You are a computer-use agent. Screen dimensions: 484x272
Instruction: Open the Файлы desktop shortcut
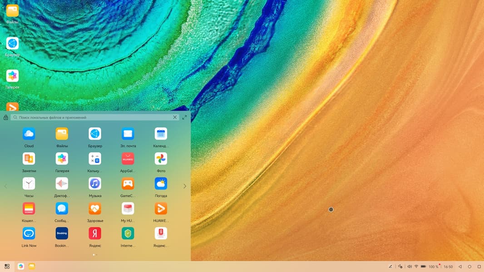pyautogui.click(x=12, y=11)
